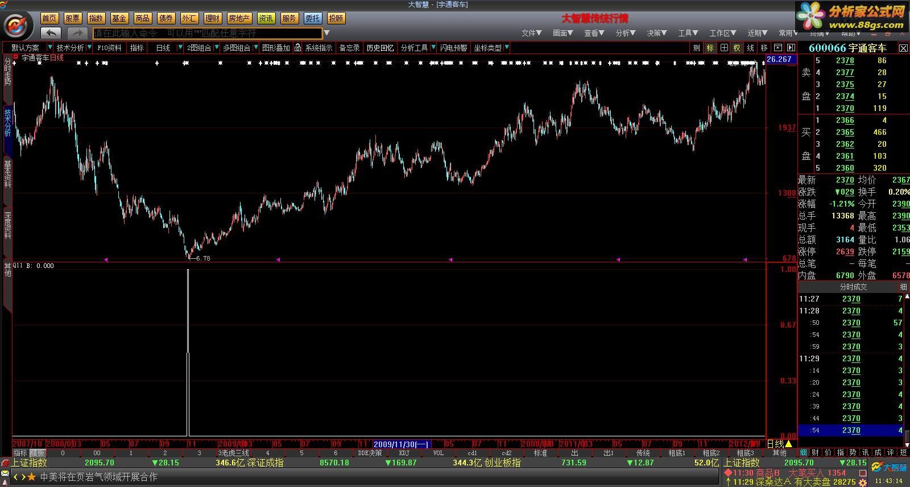Image resolution: width=910 pixels, height=487 pixels.
Task: Toggle the 权 ex-rights adjustment icon
Action: point(737,48)
